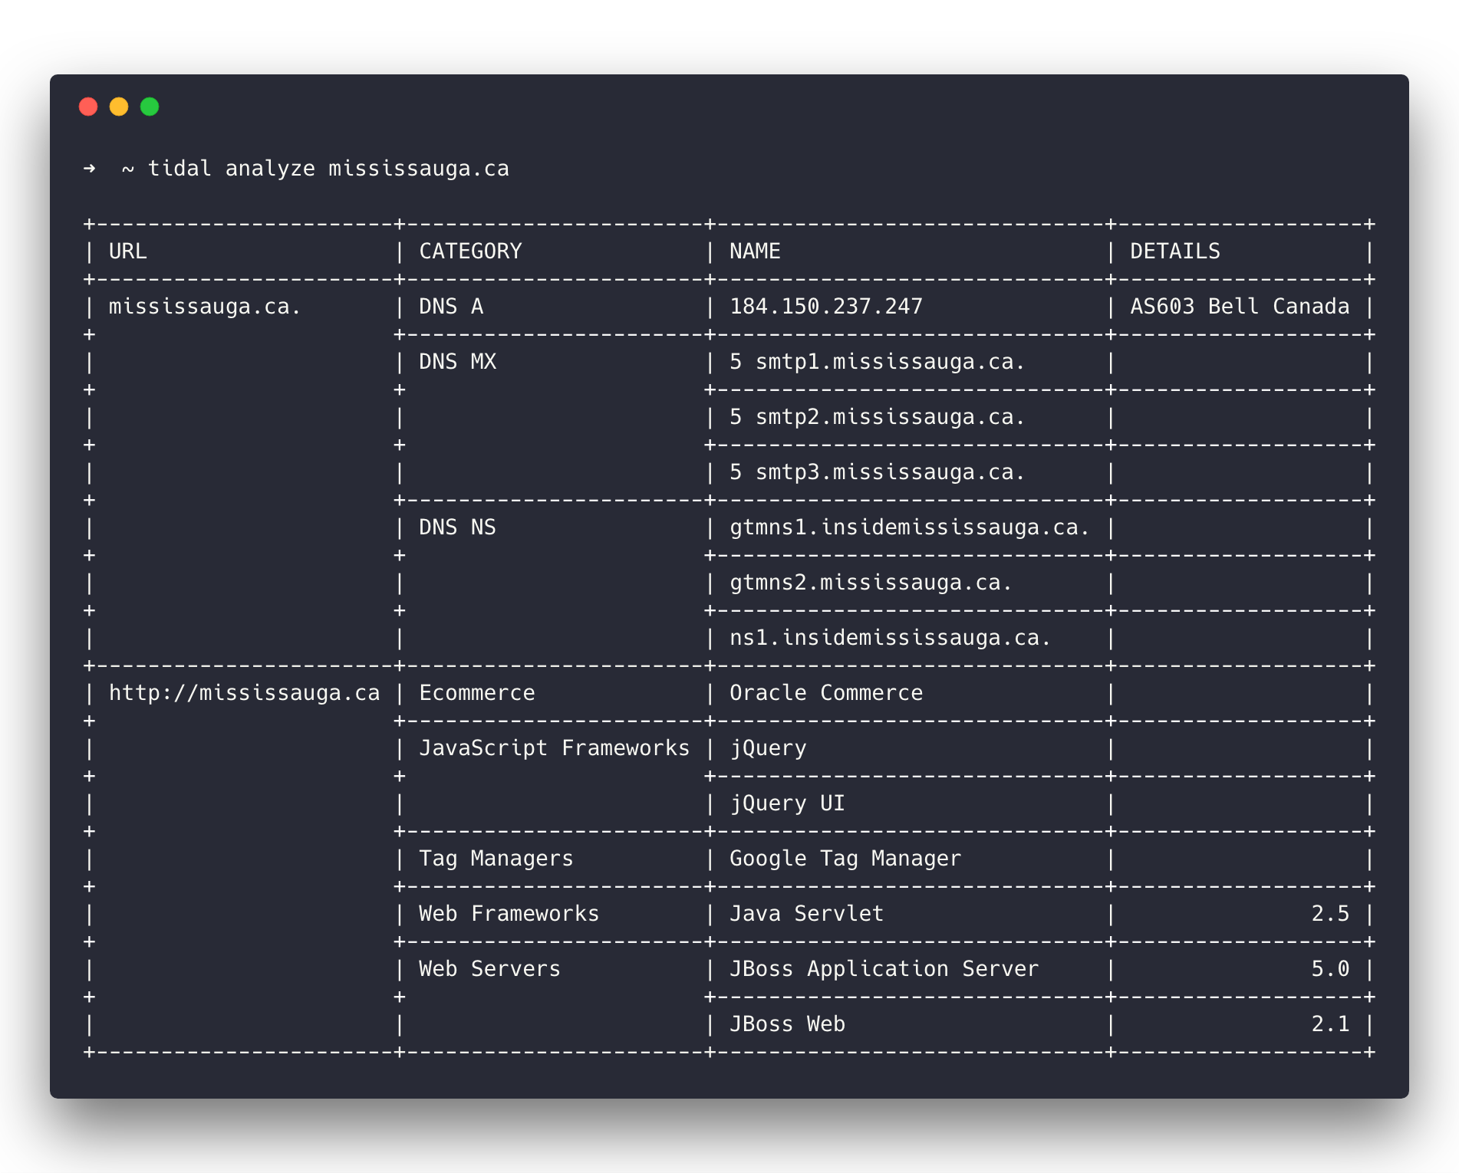The height and width of the screenshot is (1173, 1459).
Task: Click the DETAILS column header
Action: coord(1174,251)
